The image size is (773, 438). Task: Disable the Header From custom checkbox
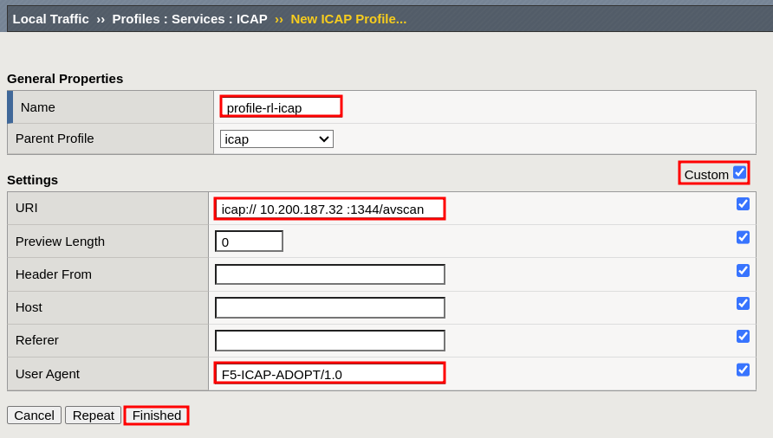743,270
